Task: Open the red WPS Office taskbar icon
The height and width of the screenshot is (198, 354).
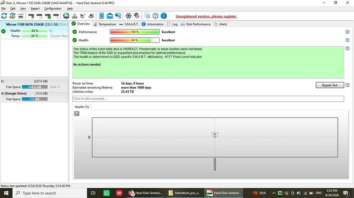Action: click(x=119, y=193)
